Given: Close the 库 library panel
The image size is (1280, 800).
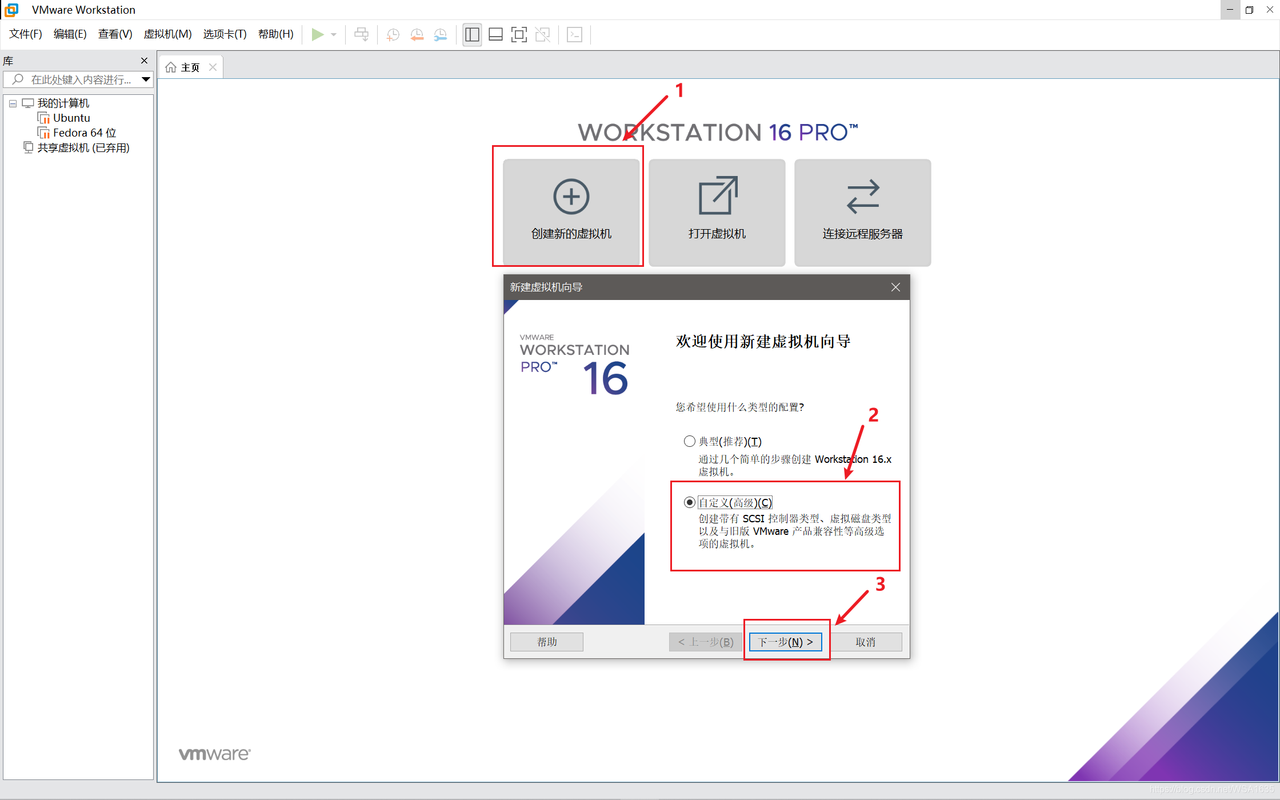Looking at the screenshot, I should (x=144, y=61).
